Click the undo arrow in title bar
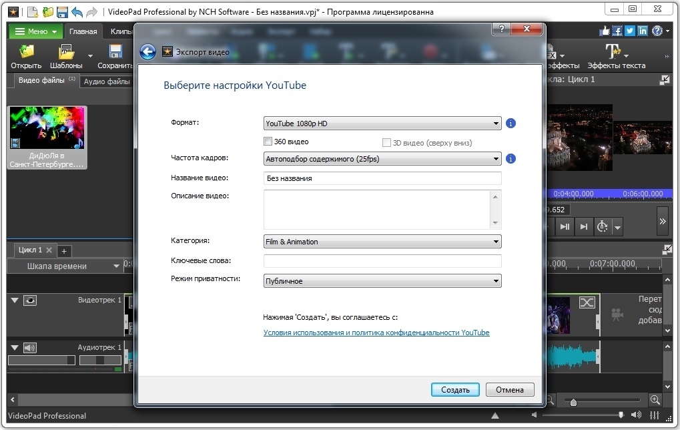Viewport: 680px width, 430px height. pyautogui.click(x=77, y=12)
